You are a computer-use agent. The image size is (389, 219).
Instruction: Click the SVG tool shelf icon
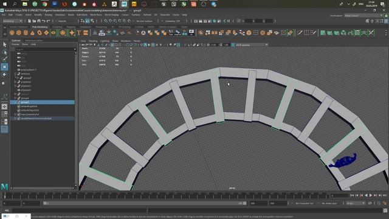(86, 33)
